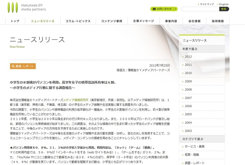
Task: Open the お問い合わせ contact button
Action: [164, 9]
